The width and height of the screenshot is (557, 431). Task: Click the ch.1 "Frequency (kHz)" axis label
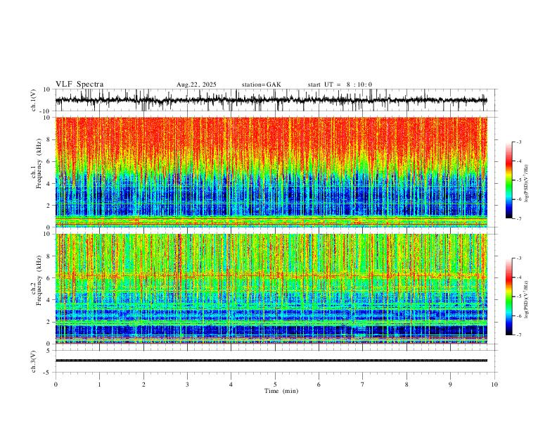tap(39, 164)
